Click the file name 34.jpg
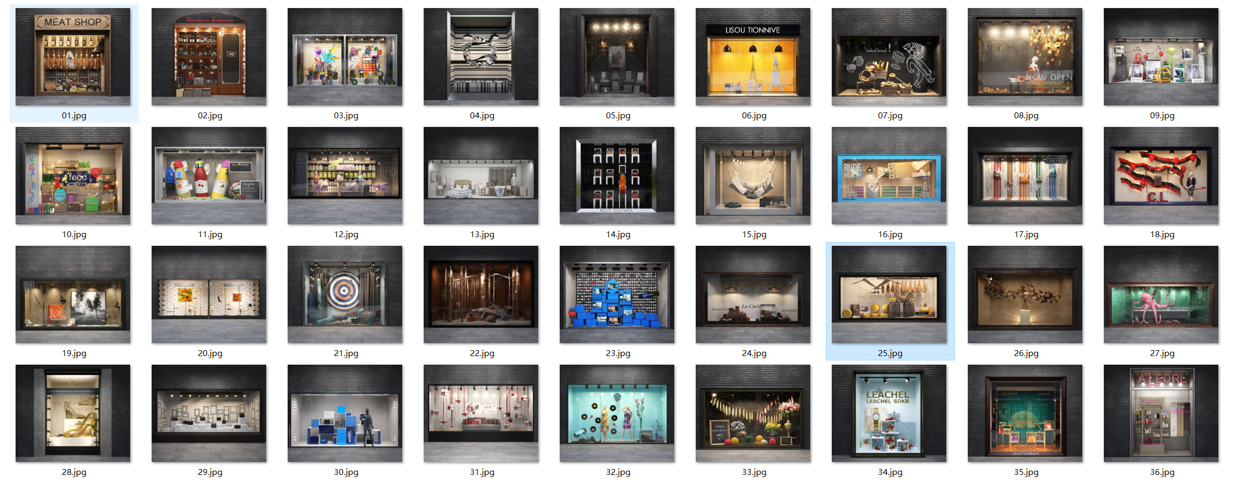This screenshot has height=490, width=1235. (x=890, y=472)
